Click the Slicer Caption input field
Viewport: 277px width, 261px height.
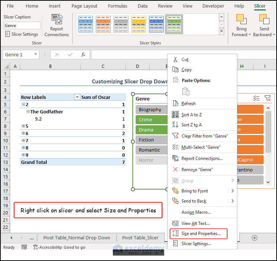[x=22, y=25]
